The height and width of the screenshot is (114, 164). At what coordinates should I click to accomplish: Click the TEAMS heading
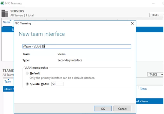8,71
